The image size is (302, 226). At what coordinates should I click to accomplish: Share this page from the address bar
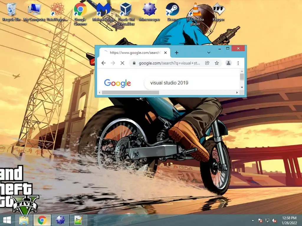[207, 63]
